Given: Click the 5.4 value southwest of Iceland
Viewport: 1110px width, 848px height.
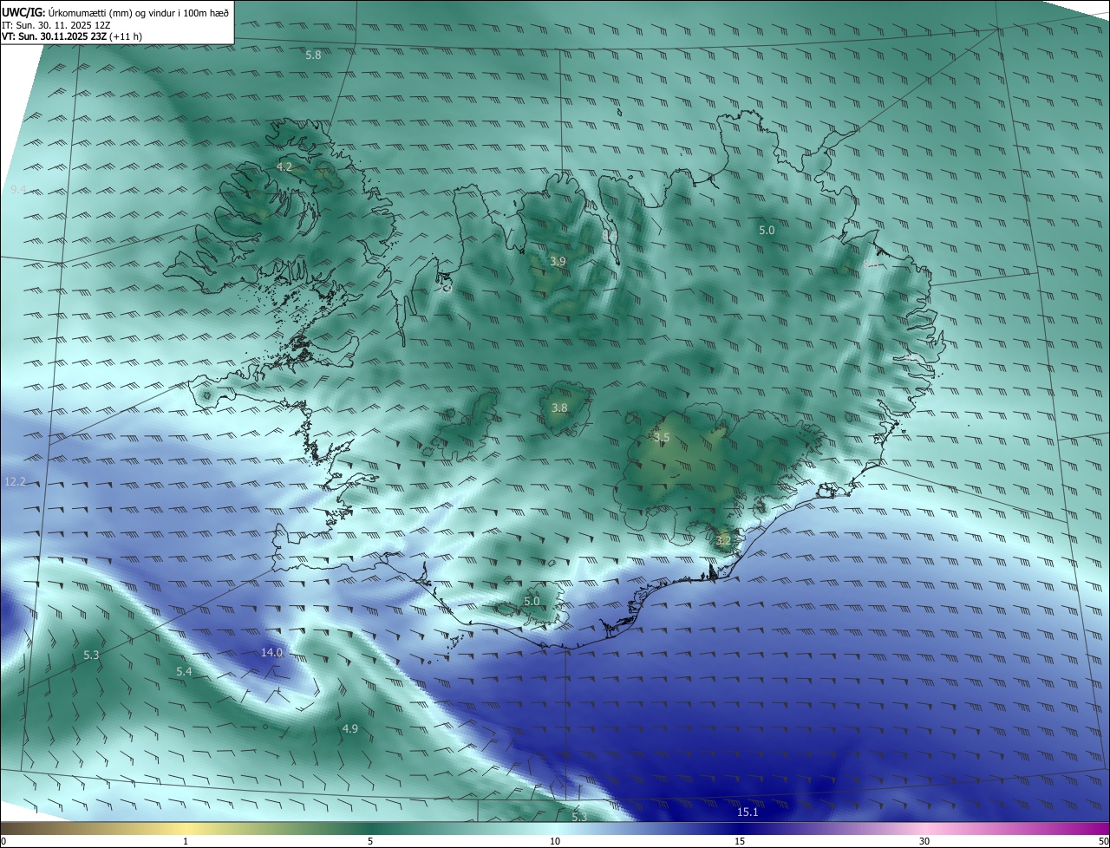Looking at the screenshot, I should click(184, 672).
